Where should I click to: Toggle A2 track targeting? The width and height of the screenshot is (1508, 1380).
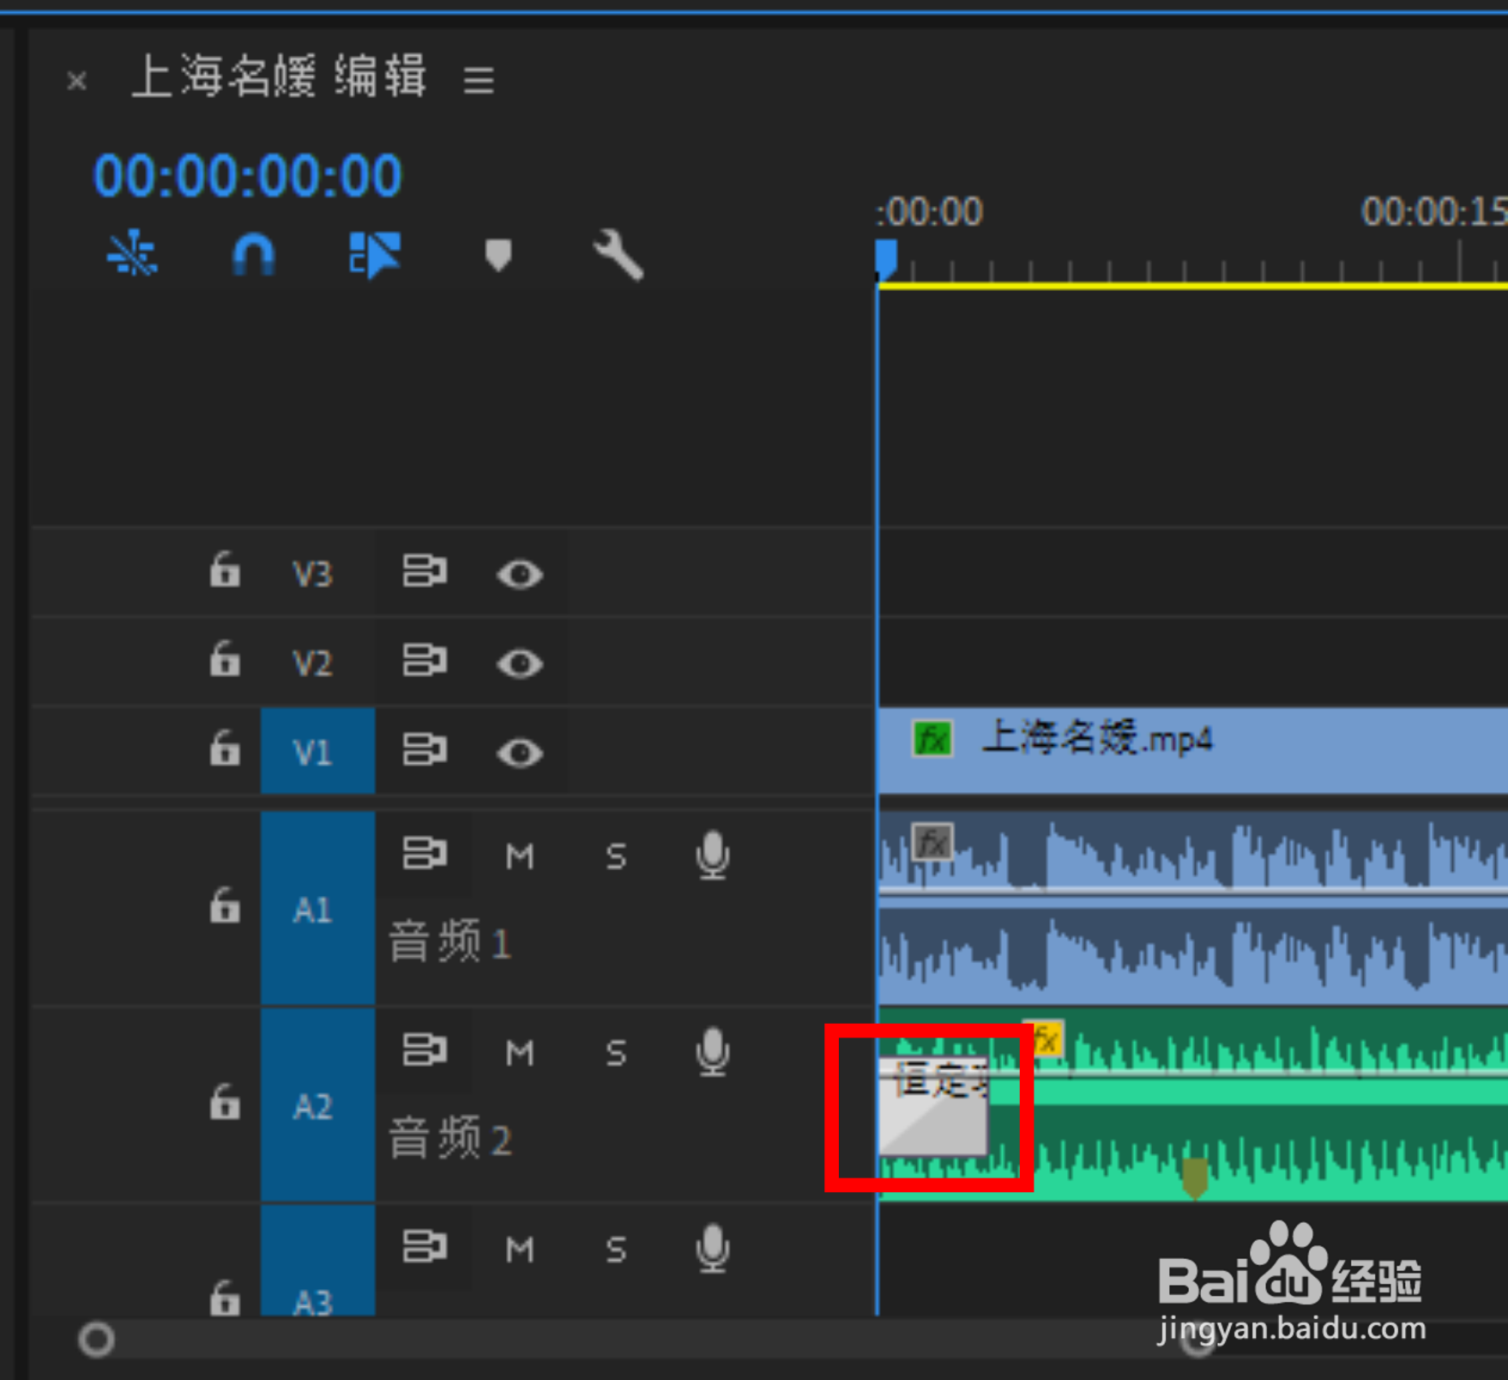point(317,1105)
